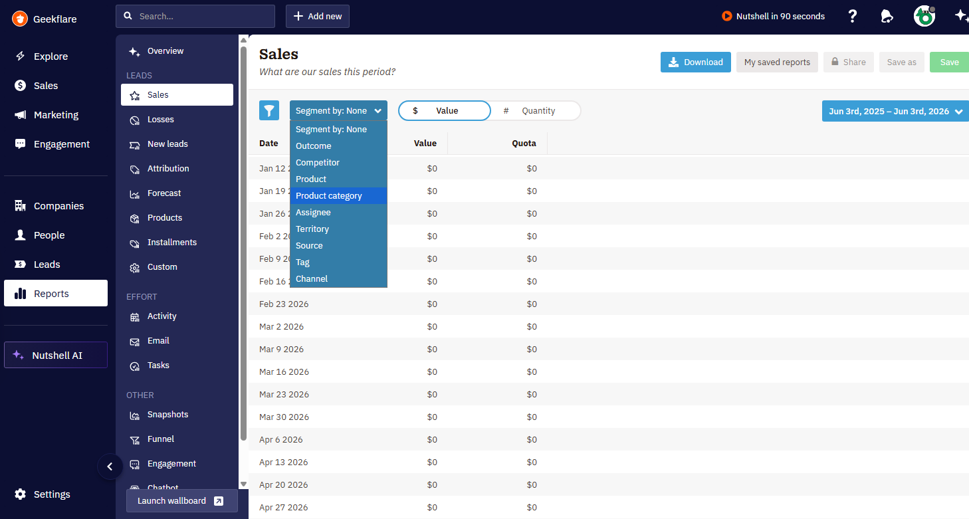Click the green Save button
Viewport: 969px width, 519px height.
949,62
